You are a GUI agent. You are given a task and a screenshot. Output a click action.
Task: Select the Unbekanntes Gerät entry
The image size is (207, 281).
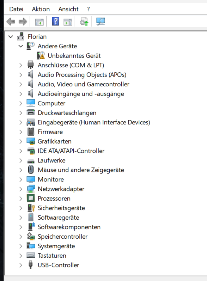click(74, 56)
